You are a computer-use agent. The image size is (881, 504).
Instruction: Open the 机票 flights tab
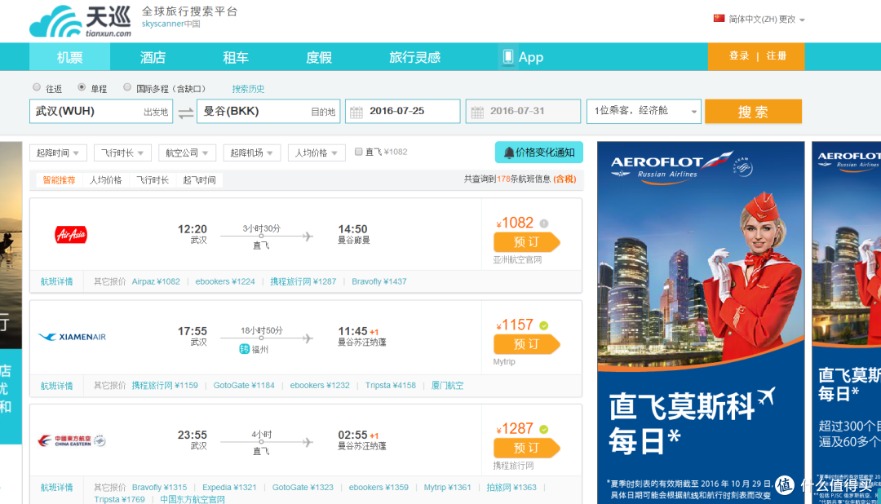[x=69, y=57]
